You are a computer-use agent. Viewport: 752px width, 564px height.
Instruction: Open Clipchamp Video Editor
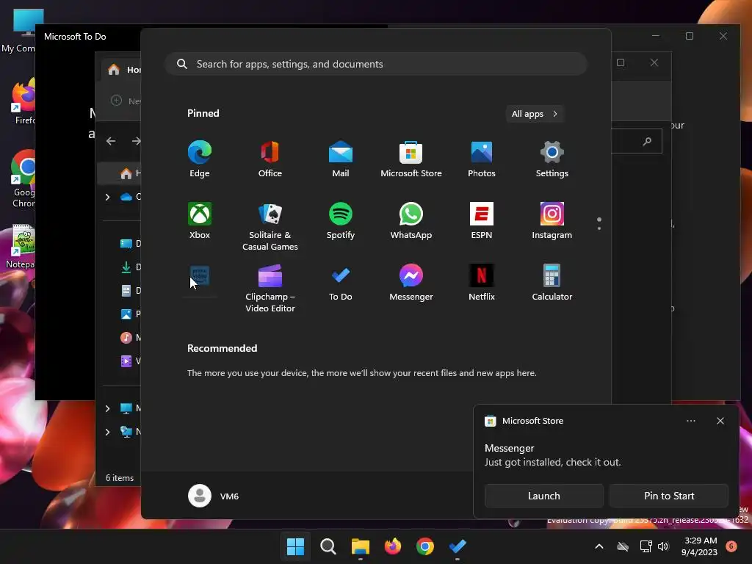pyautogui.click(x=270, y=288)
